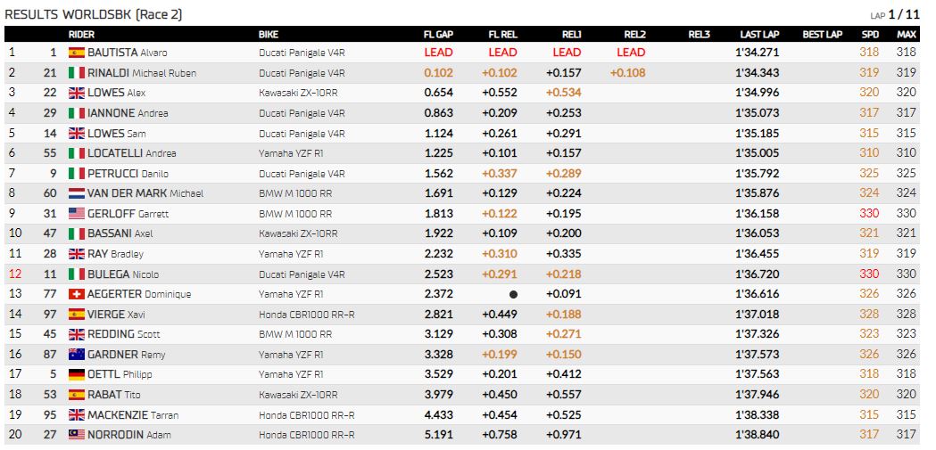Click the Malaysian flag beside NORRODIN
936x450 pixels.
77,435
